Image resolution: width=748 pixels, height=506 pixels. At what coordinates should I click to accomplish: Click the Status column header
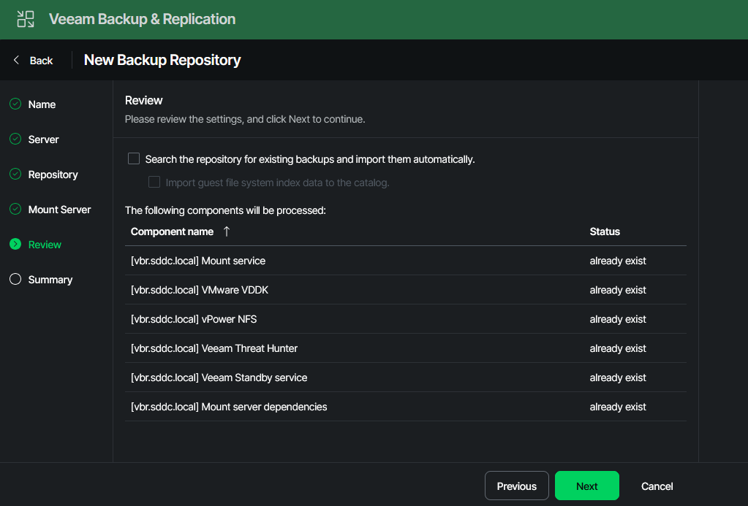click(x=605, y=231)
